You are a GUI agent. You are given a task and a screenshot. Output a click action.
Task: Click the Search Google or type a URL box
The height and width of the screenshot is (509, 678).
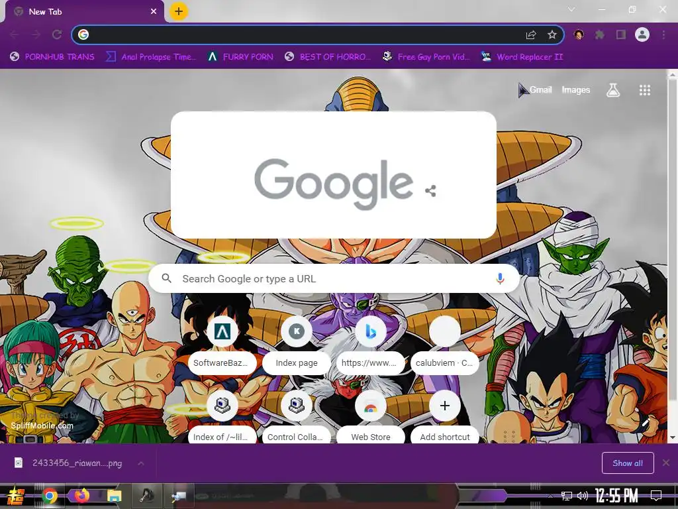click(334, 279)
